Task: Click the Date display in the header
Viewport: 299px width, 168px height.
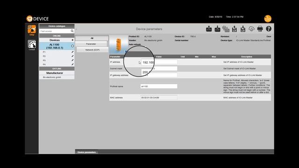Action: [x=215, y=17]
